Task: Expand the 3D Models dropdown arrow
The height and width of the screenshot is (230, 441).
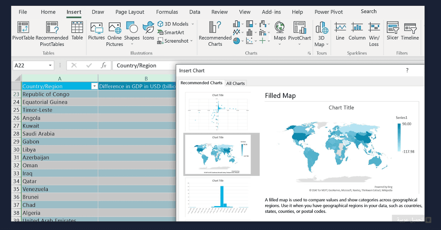Action: tap(192, 24)
